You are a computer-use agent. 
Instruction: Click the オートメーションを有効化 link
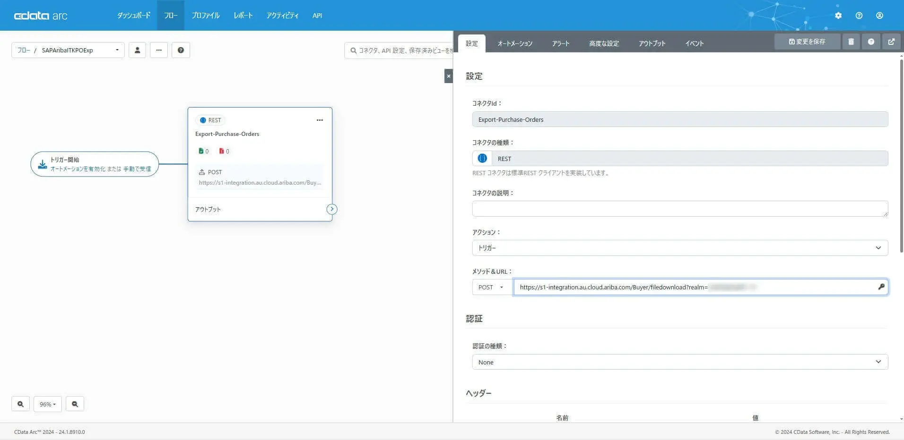(x=78, y=169)
